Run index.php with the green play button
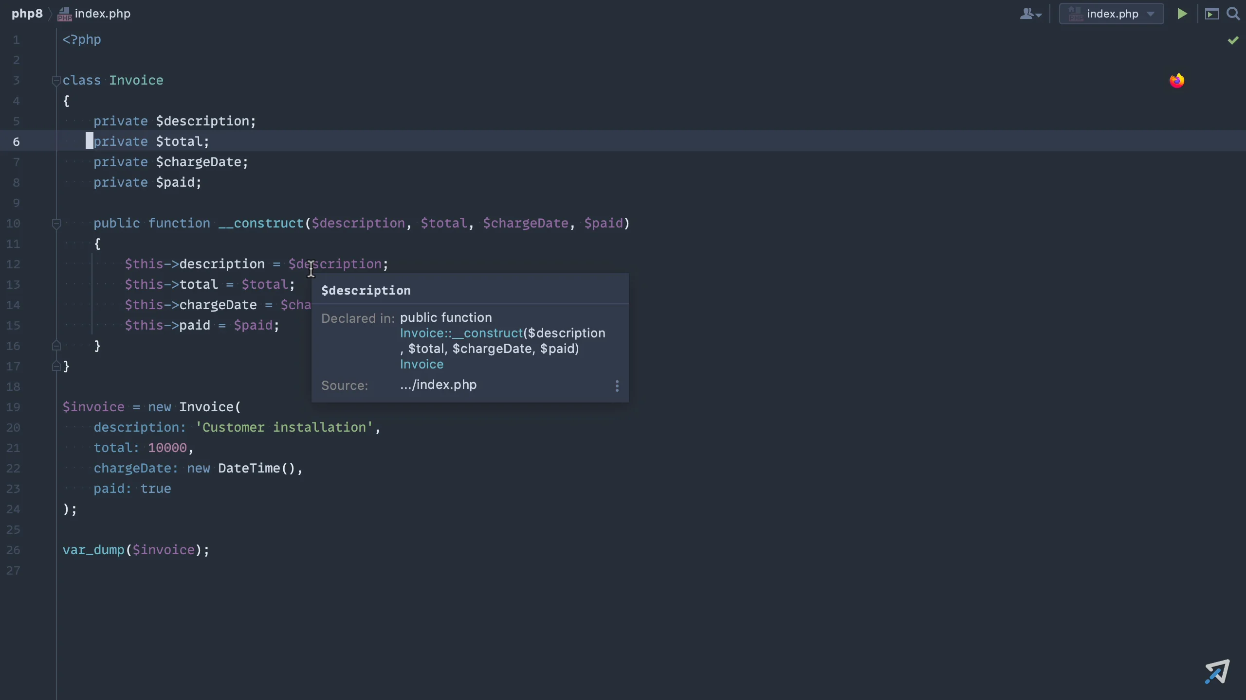1246x700 pixels. click(1182, 14)
